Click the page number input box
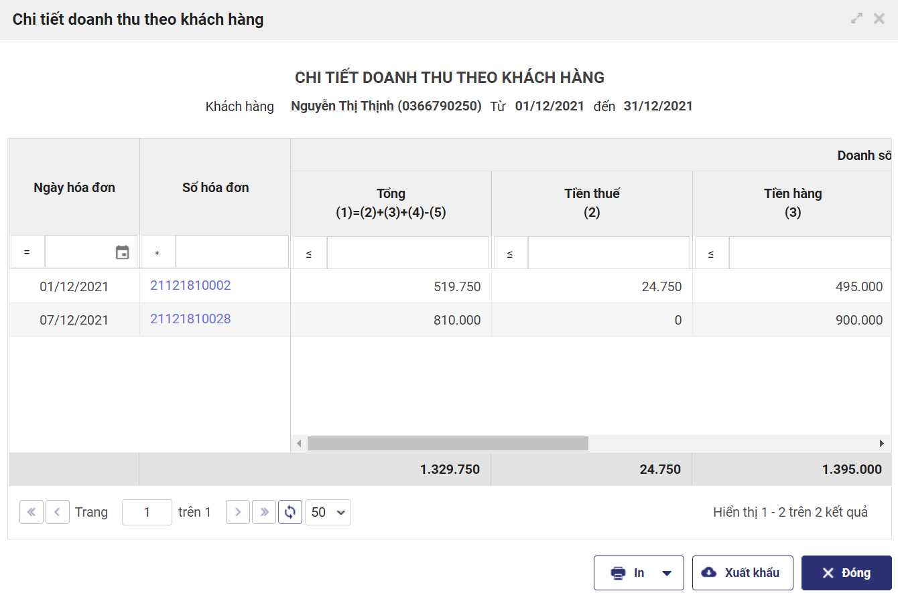This screenshot has width=898, height=593. tap(147, 512)
